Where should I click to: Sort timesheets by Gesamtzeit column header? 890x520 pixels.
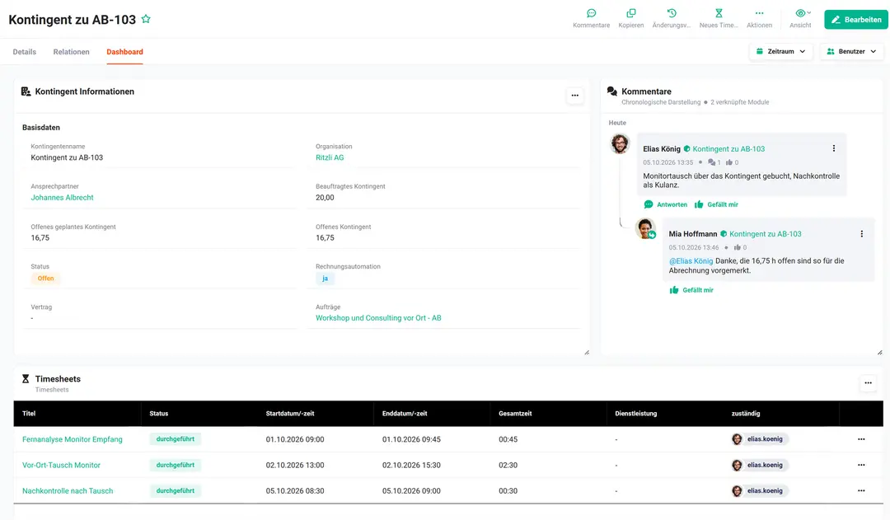point(515,414)
